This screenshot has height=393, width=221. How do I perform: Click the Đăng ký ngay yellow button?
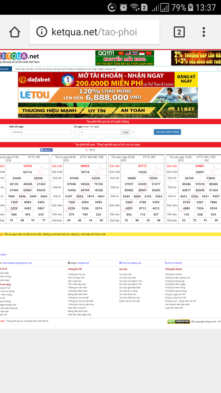pyautogui.click(x=186, y=79)
